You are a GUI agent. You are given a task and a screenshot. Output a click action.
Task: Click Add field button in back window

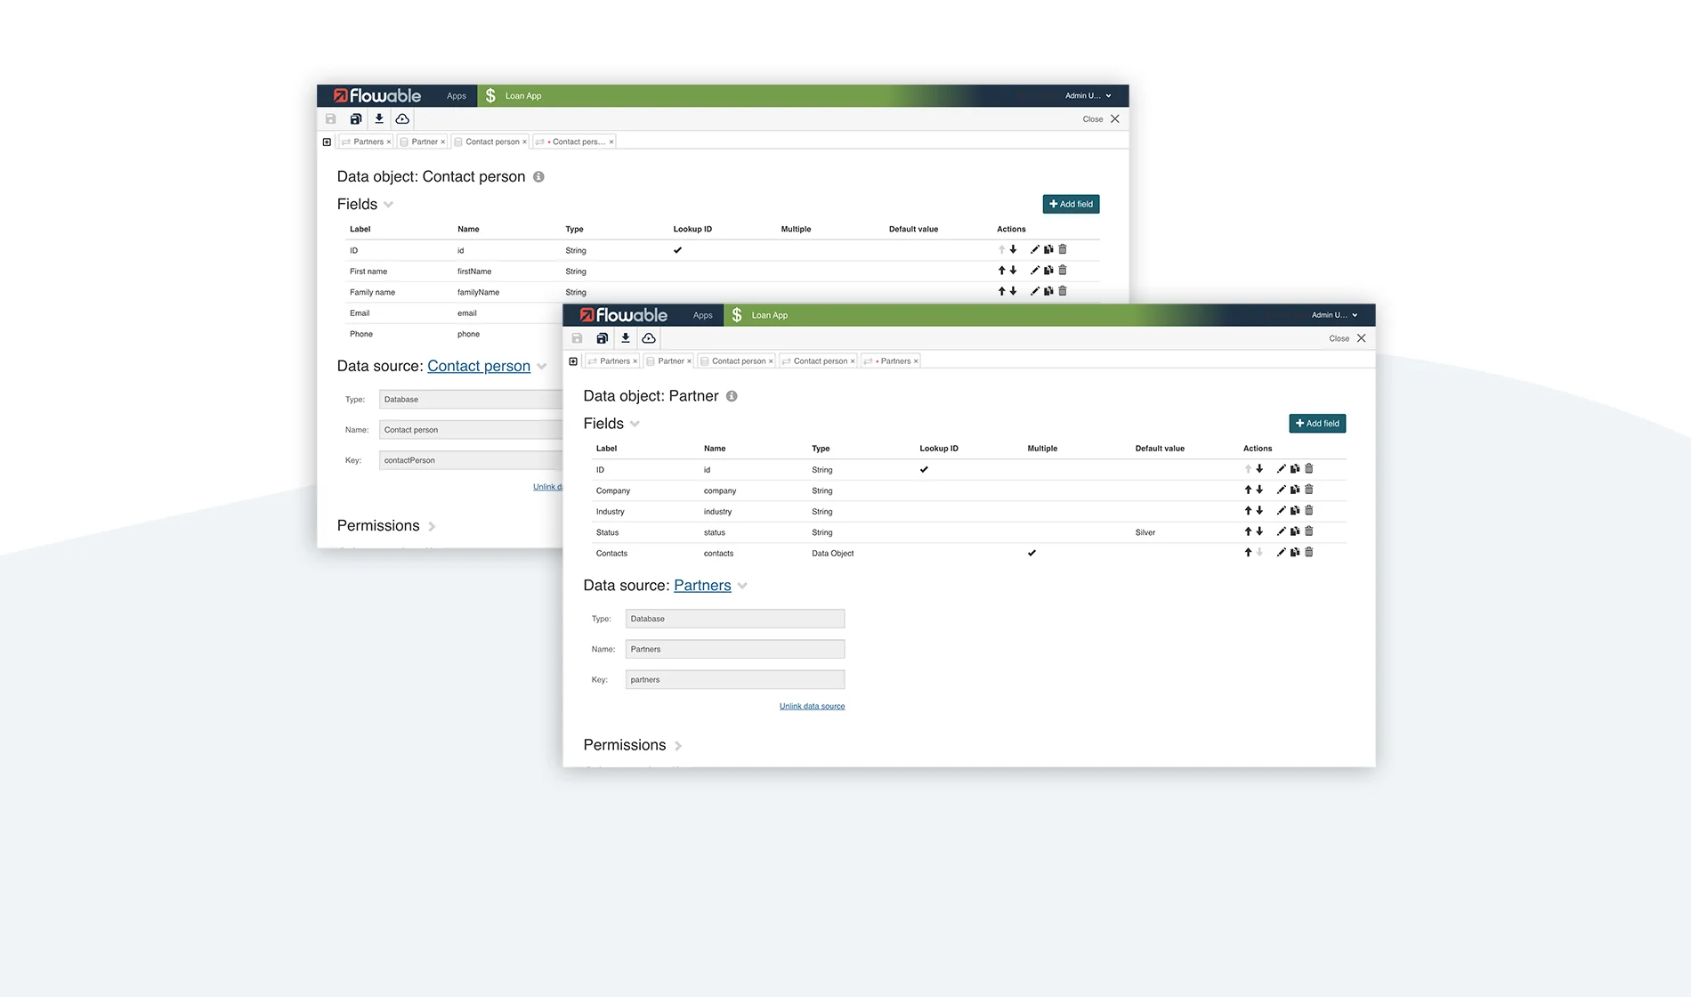tap(1071, 204)
